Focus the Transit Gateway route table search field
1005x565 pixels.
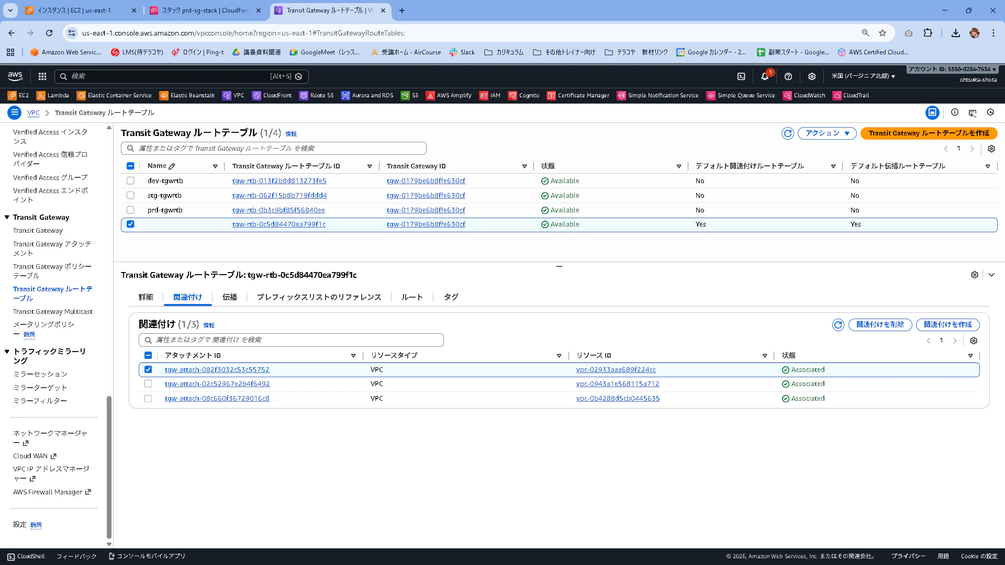274,149
